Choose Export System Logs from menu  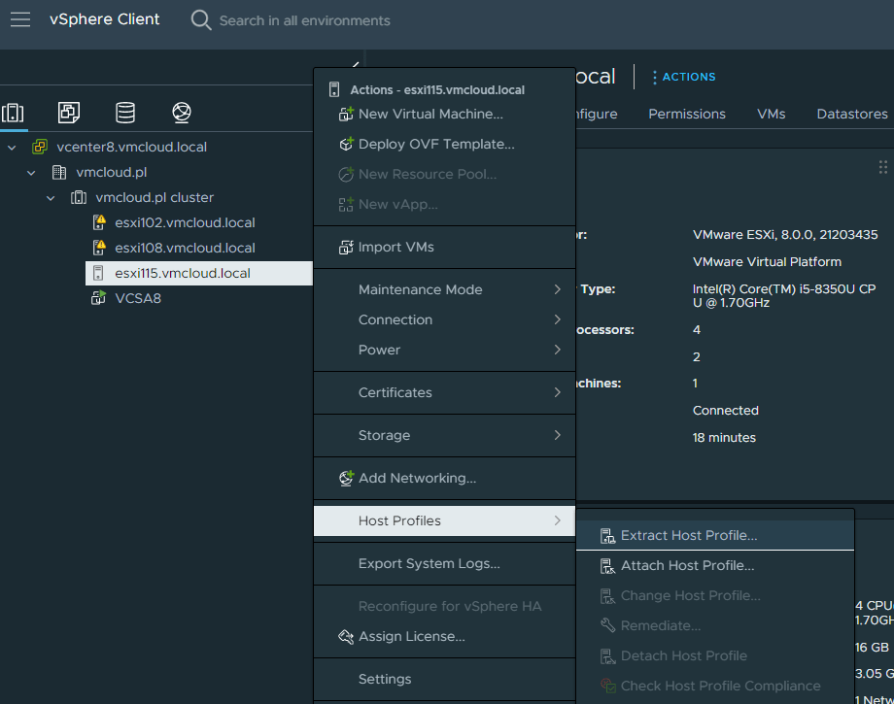coord(429,563)
